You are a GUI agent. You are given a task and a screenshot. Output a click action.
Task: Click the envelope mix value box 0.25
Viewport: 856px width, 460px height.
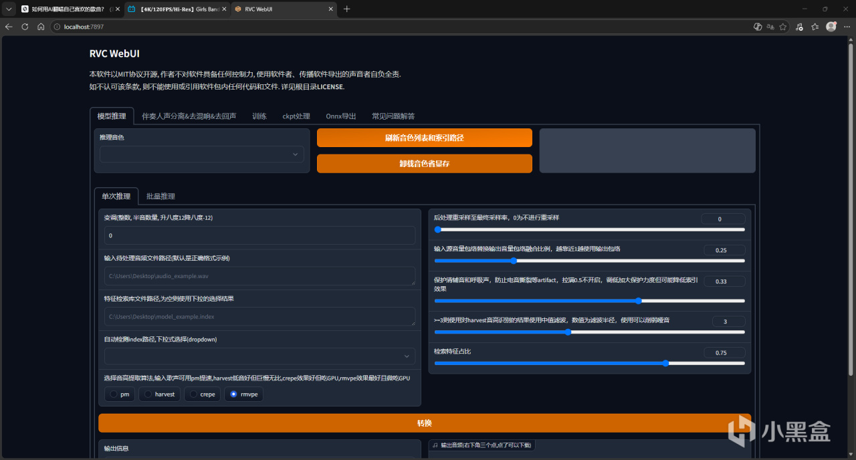click(724, 250)
